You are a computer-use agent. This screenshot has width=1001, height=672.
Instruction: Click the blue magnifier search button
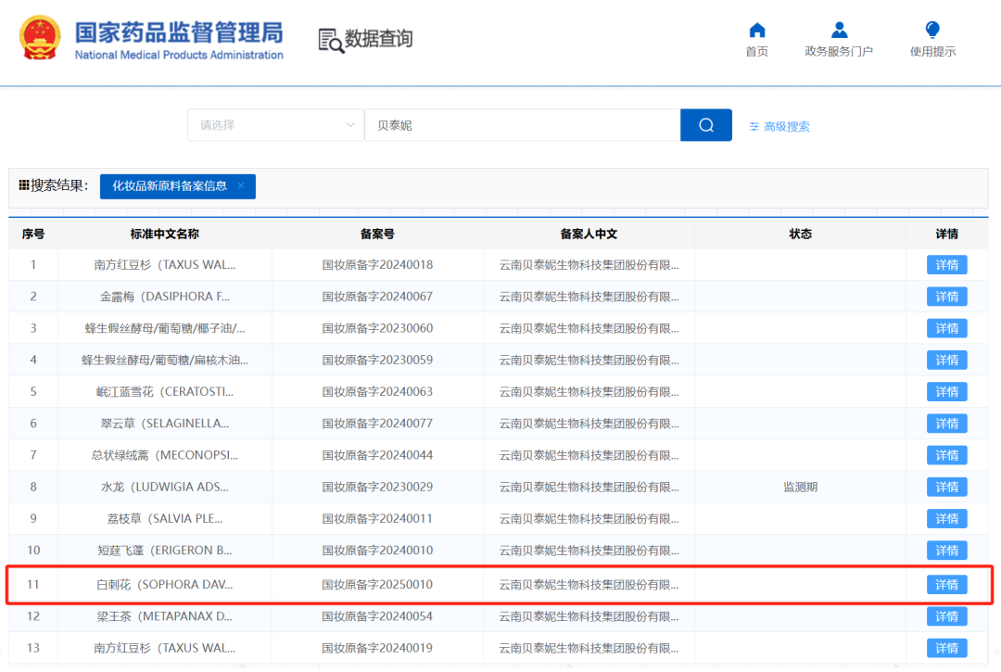pyautogui.click(x=706, y=125)
